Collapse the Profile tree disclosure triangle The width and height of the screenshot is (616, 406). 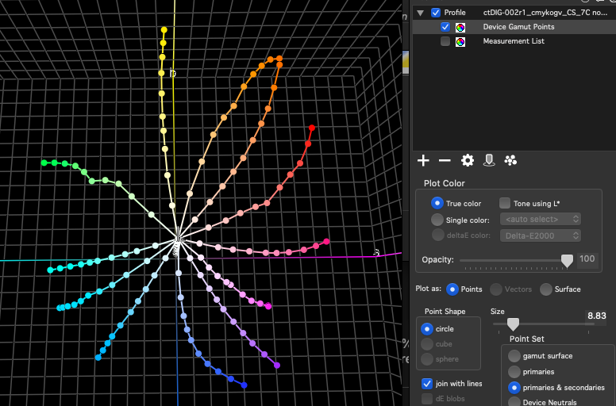[x=421, y=13]
